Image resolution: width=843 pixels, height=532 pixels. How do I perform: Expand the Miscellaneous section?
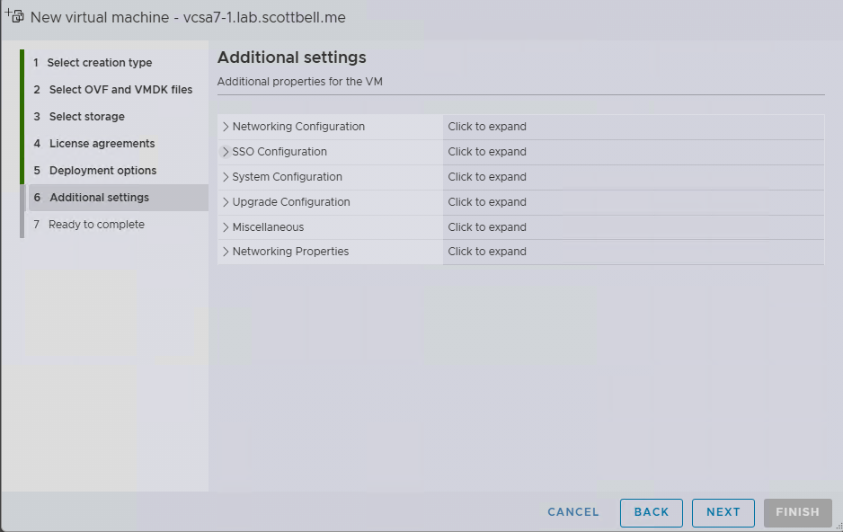(x=267, y=227)
